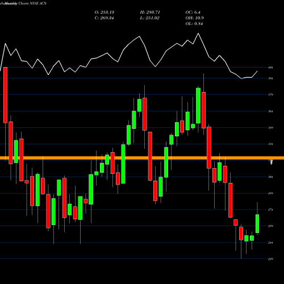This screenshot has width=284, height=284.
Task: Click the 304 price axis label
Action: (270, 177)
